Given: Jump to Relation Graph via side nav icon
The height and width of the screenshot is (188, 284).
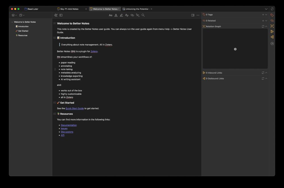Looking at the screenshot, I should pyautogui.click(x=272, y=26).
